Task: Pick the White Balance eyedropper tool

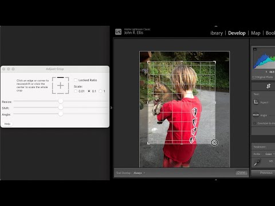Action: (x=257, y=163)
